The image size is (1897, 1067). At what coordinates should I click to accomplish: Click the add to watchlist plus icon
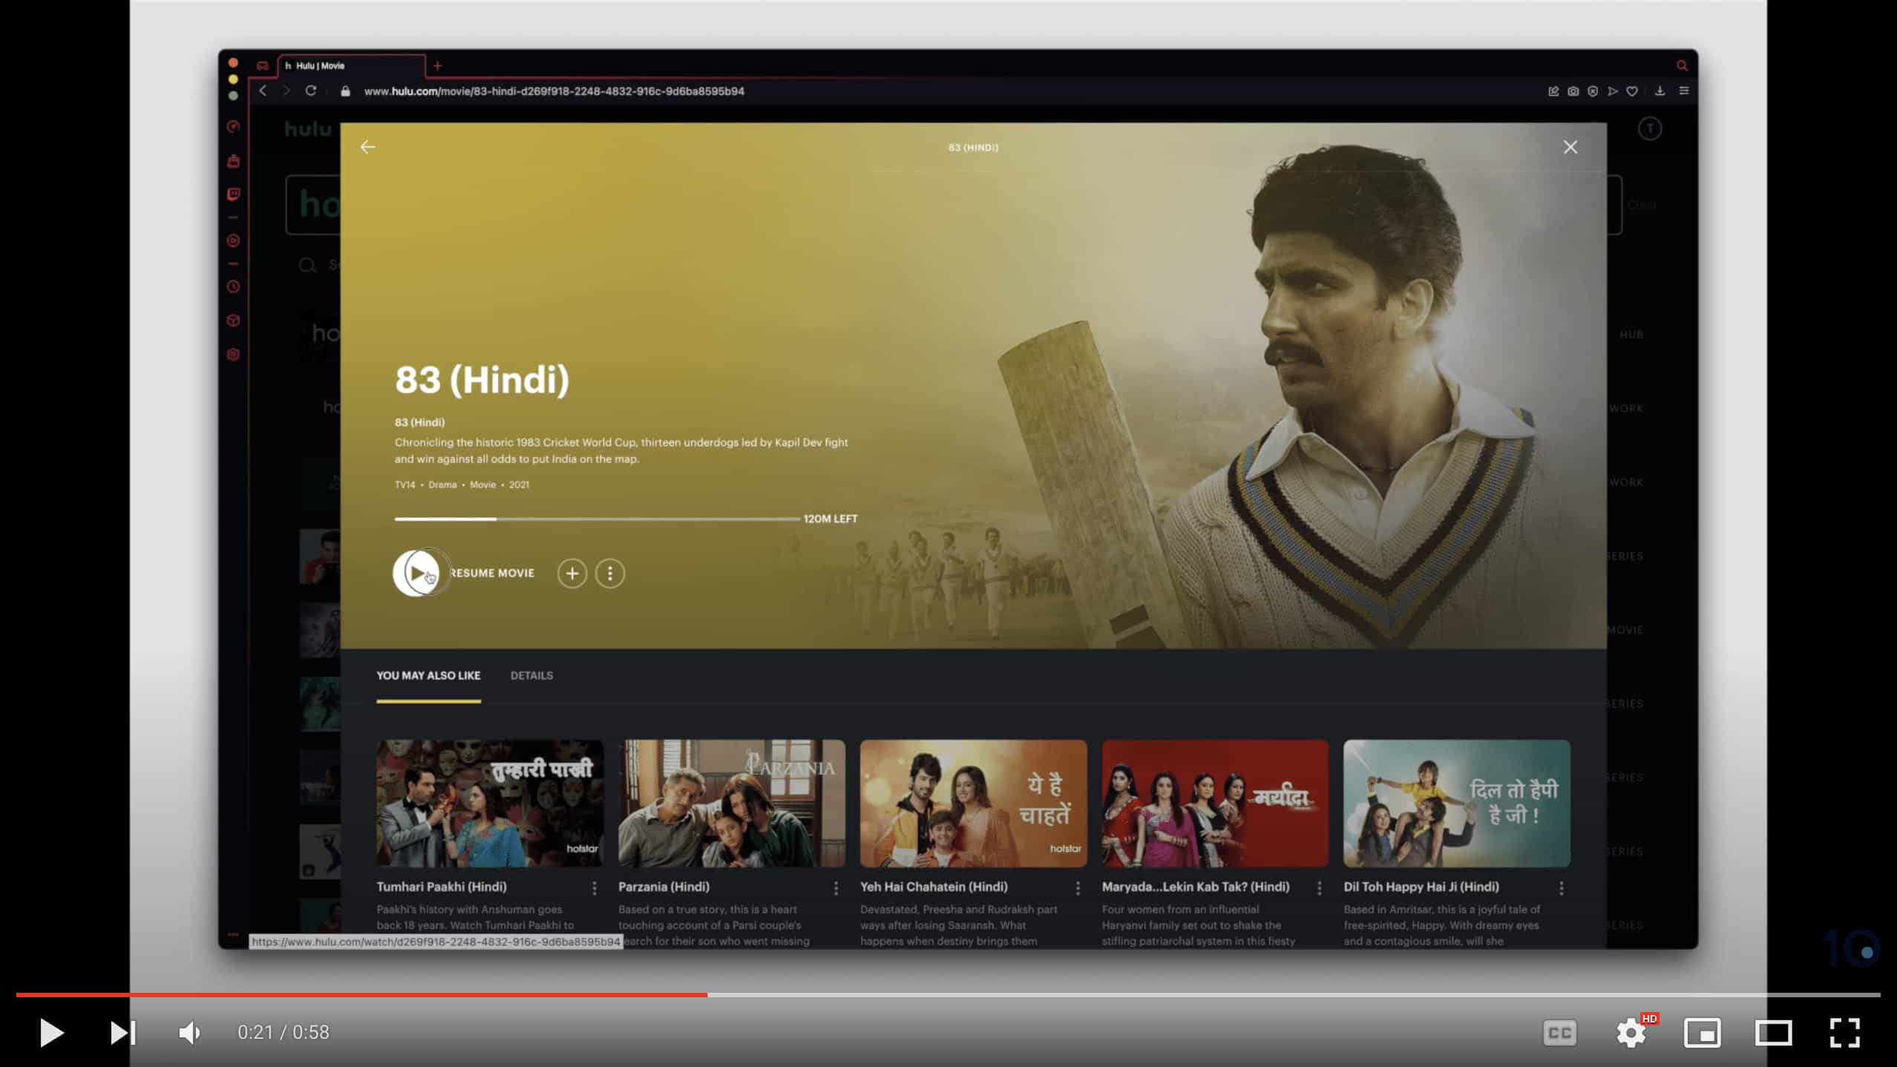coord(571,574)
